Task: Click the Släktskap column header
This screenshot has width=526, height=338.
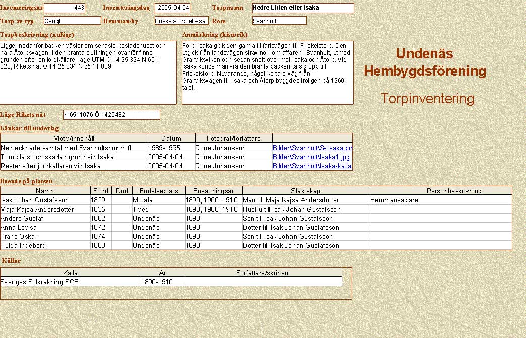Action: 306,191
